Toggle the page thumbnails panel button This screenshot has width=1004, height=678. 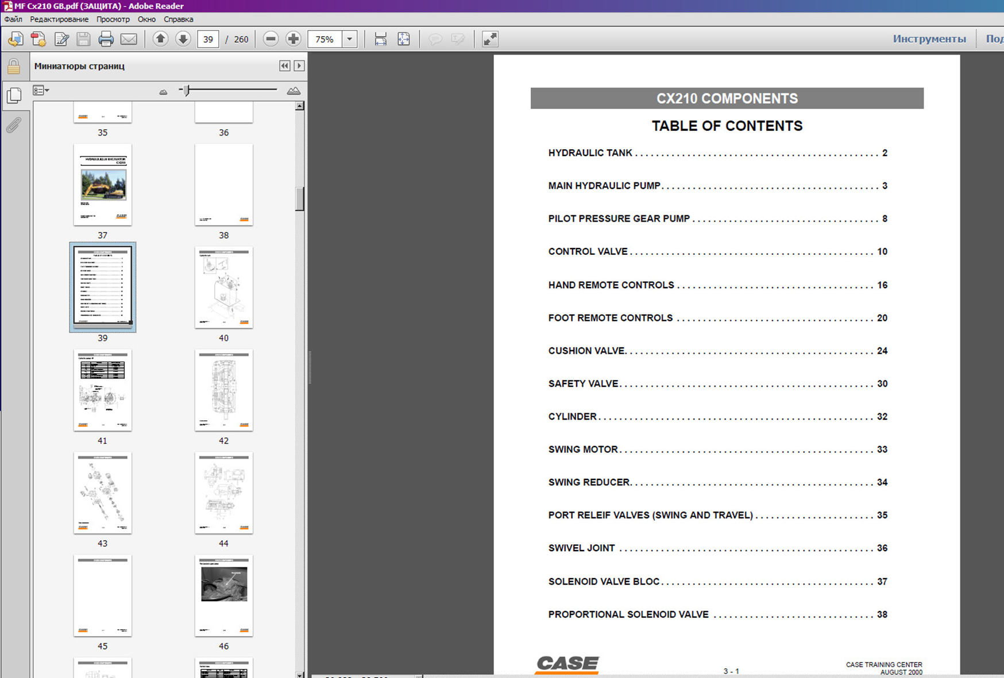pos(14,95)
